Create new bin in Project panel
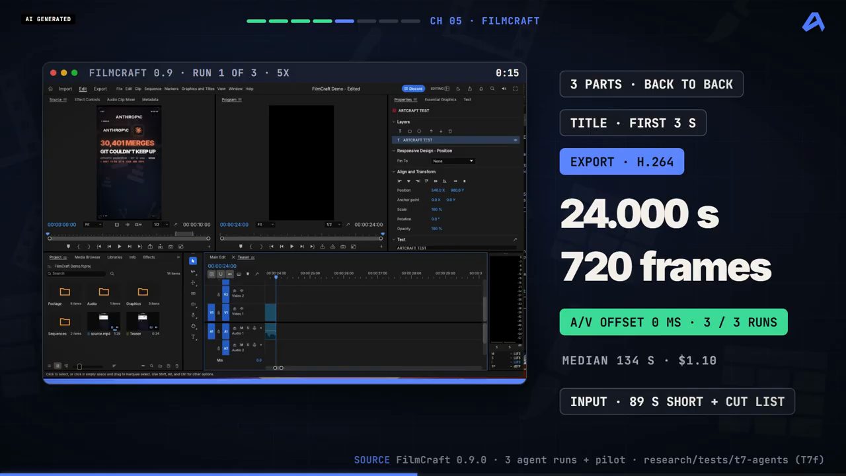Screen dimensions: 846x476 [x=160, y=366]
